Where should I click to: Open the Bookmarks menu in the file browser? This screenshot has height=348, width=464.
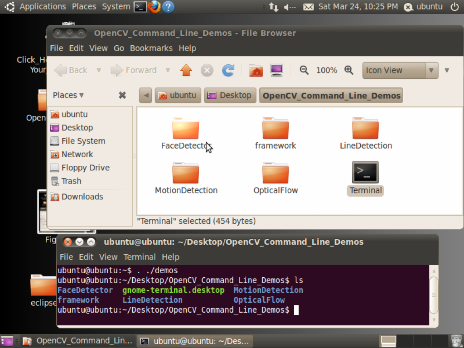(x=151, y=48)
